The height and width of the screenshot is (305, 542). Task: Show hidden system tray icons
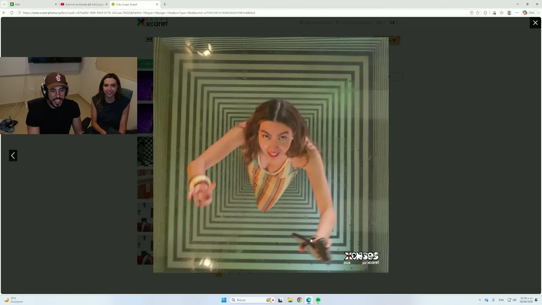tap(480, 300)
